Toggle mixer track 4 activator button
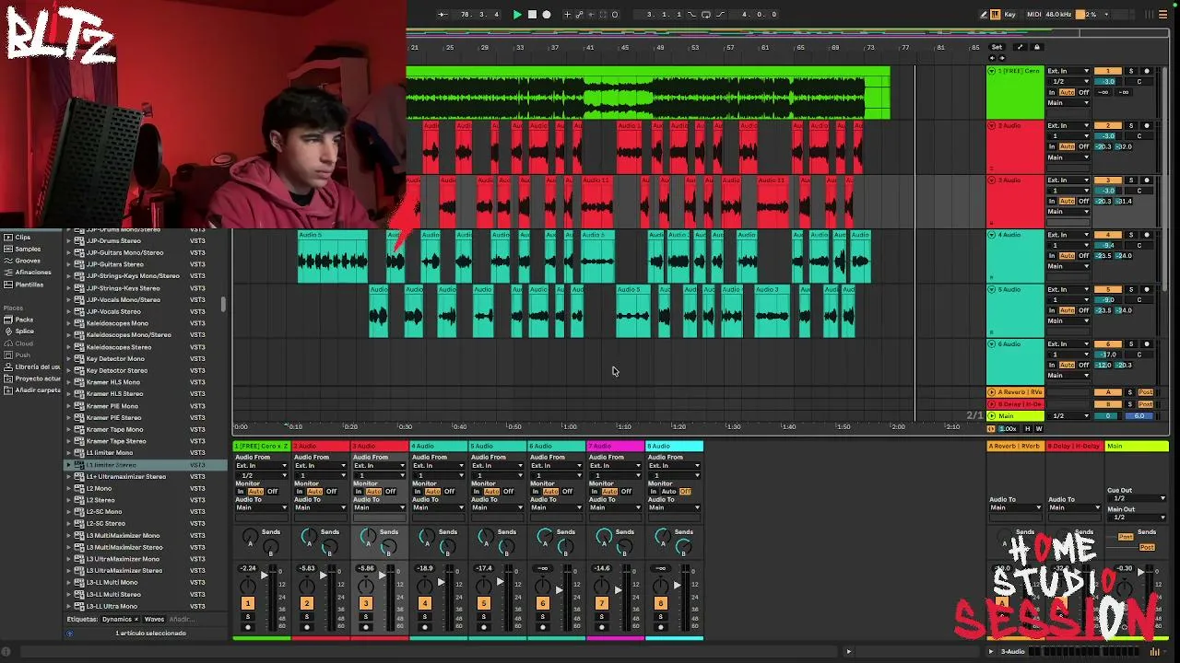 pos(424,603)
